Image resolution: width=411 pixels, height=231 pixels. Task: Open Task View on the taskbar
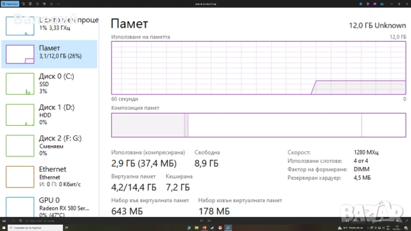[67, 228]
